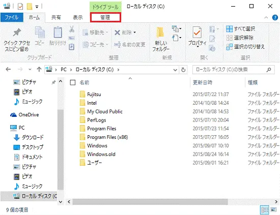The height and width of the screenshot is (215, 280).
Task: Switch to large thumbnails view icon
Action: tap(273, 209)
